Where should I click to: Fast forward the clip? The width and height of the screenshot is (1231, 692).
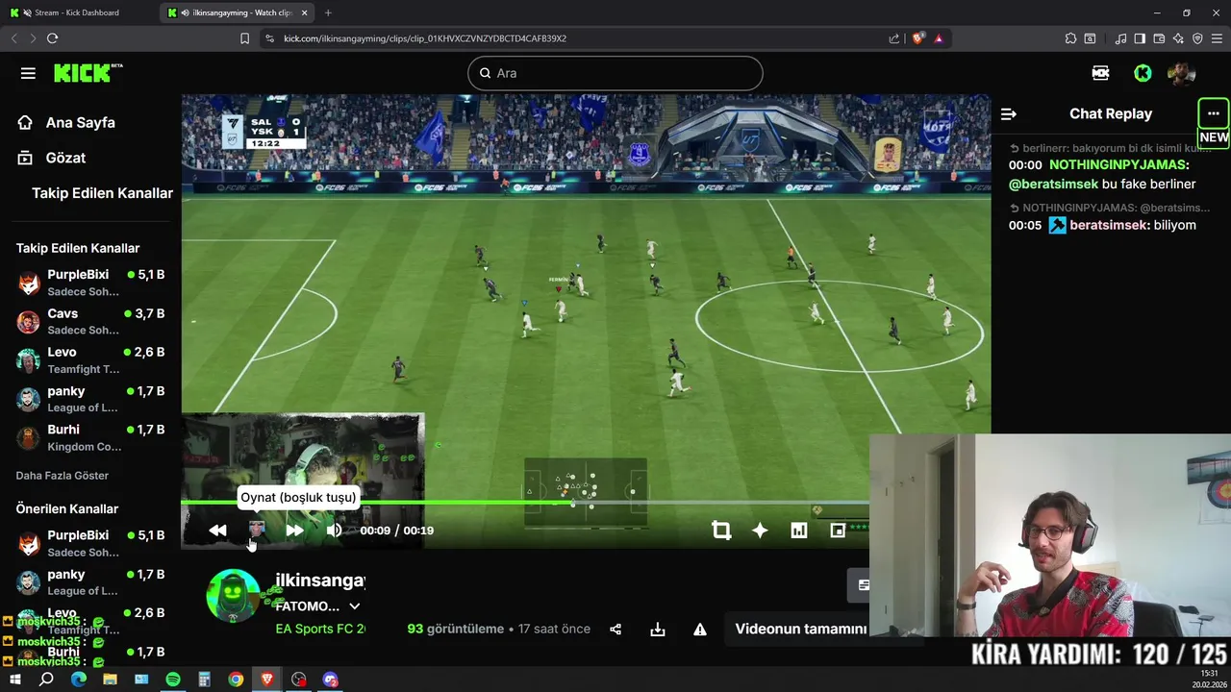point(294,531)
